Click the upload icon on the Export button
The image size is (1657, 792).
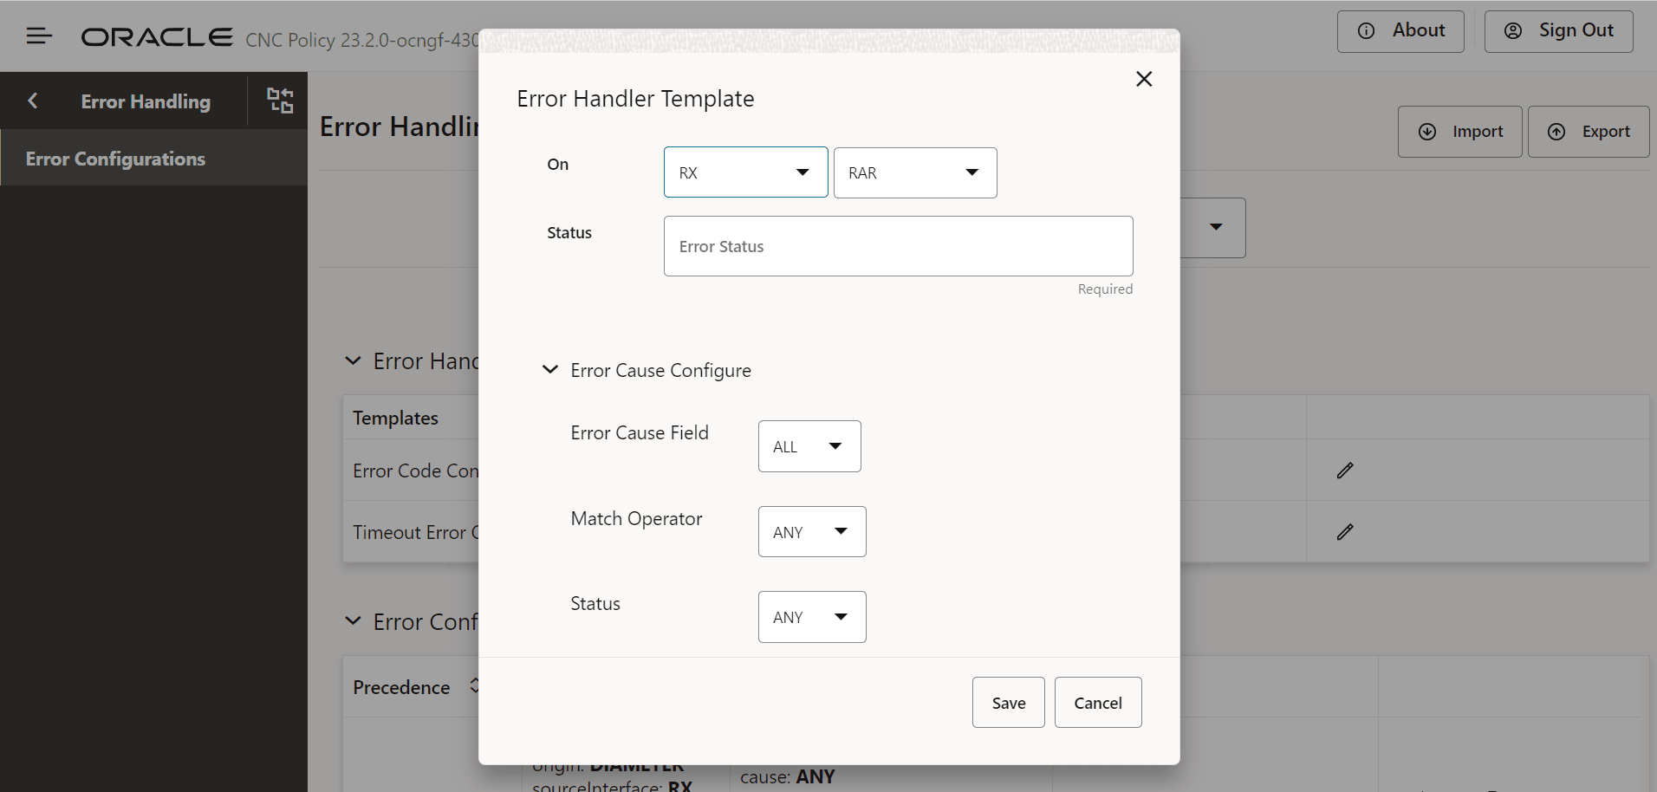tap(1556, 131)
